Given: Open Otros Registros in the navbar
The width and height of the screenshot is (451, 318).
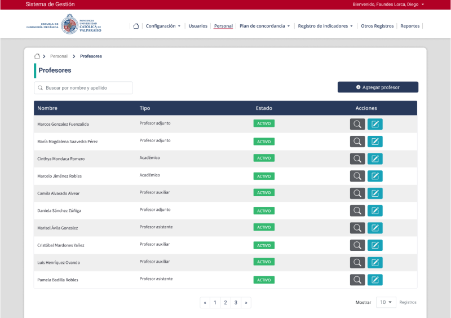Looking at the screenshot, I should (x=377, y=26).
